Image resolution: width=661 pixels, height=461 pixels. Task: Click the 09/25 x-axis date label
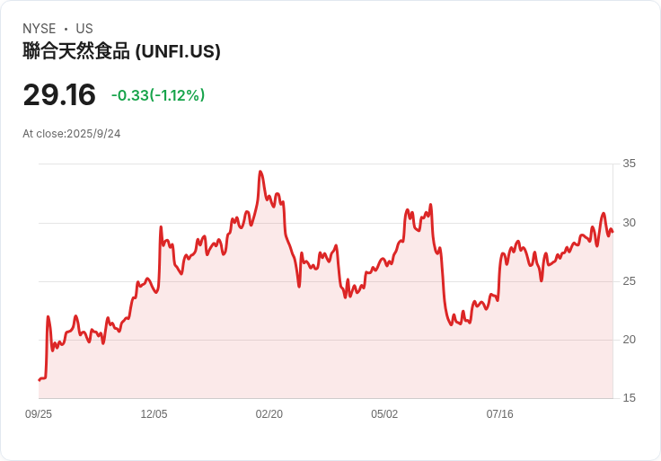[x=39, y=413]
